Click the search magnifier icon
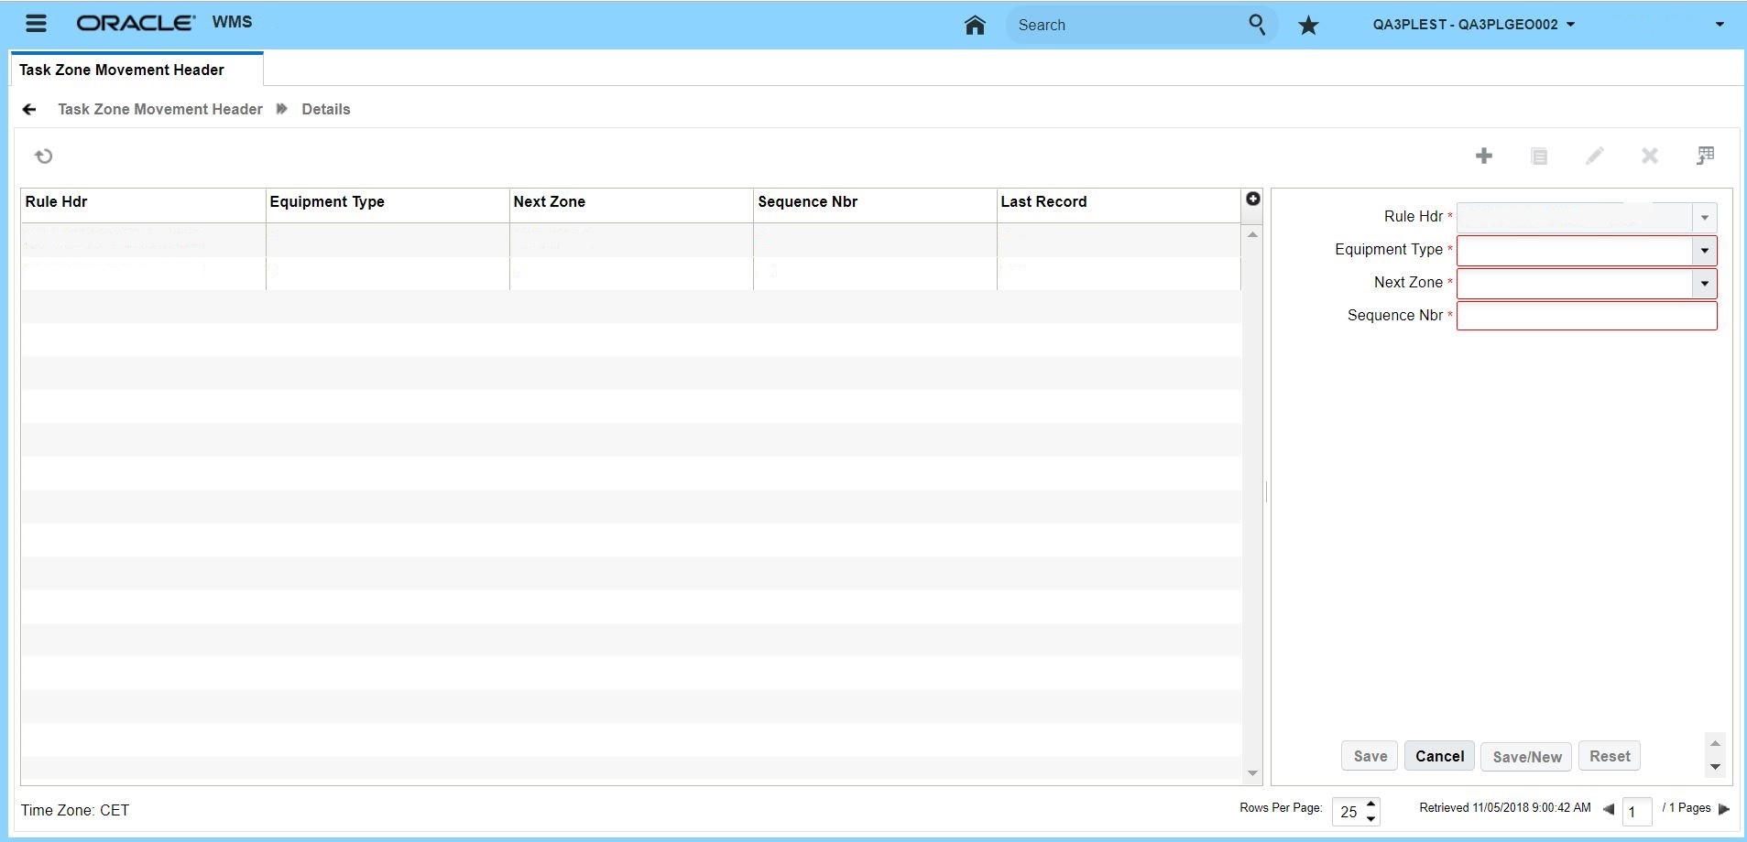 1257,25
